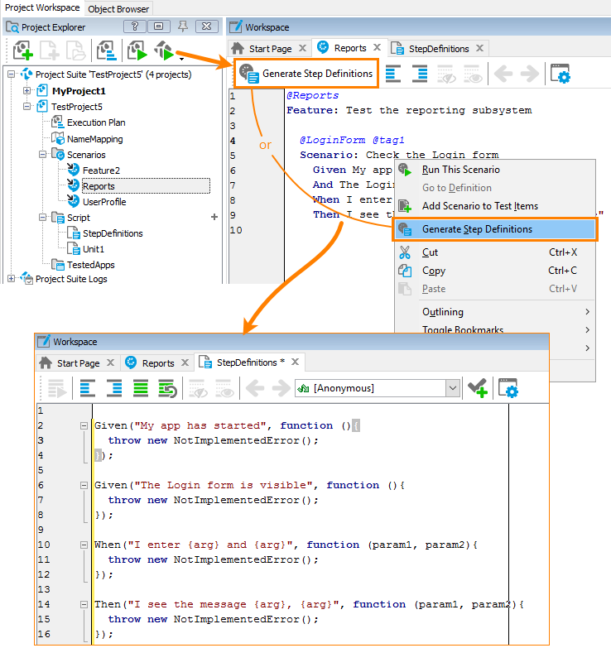Expand the MyProject1 tree node
The width and height of the screenshot is (611, 648).
[x=27, y=91]
